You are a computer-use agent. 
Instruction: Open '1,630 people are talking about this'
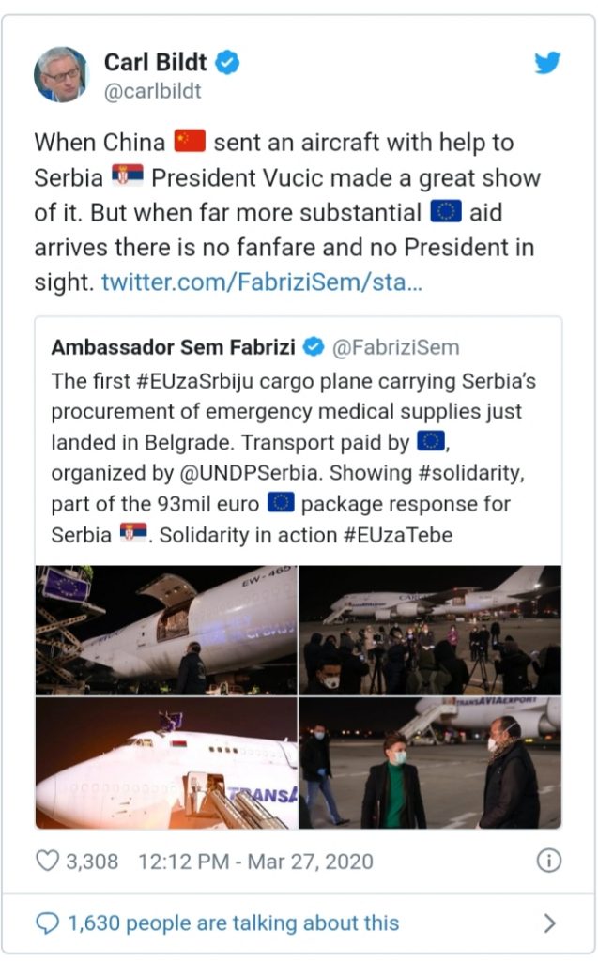[x=233, y=923]
